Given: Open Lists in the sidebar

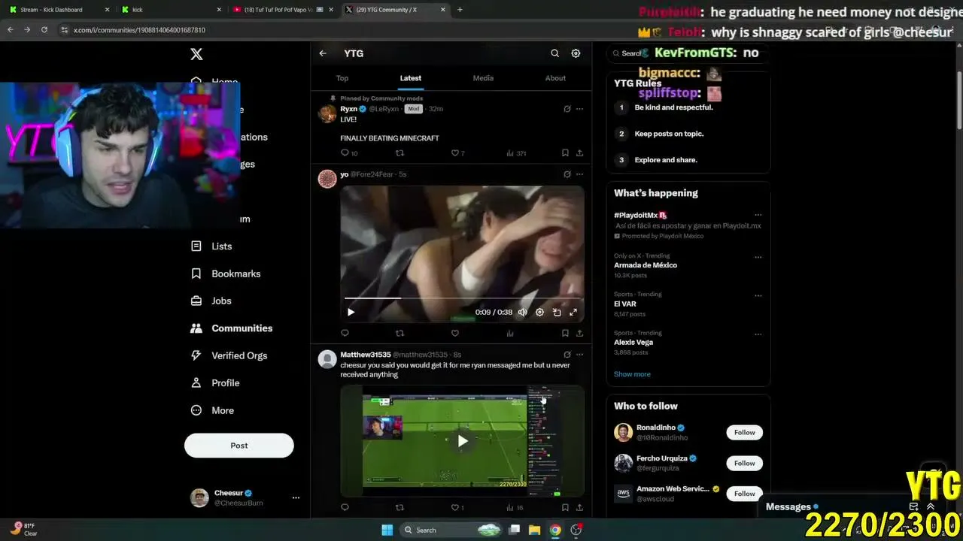Looking at the screenshot, I should [x=211, y=246].
